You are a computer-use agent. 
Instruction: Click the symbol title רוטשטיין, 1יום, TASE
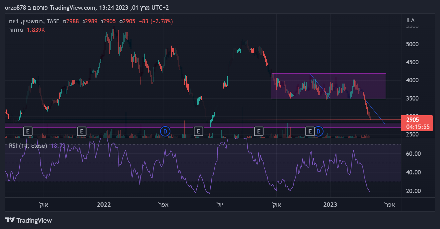[x=35, y=21]
